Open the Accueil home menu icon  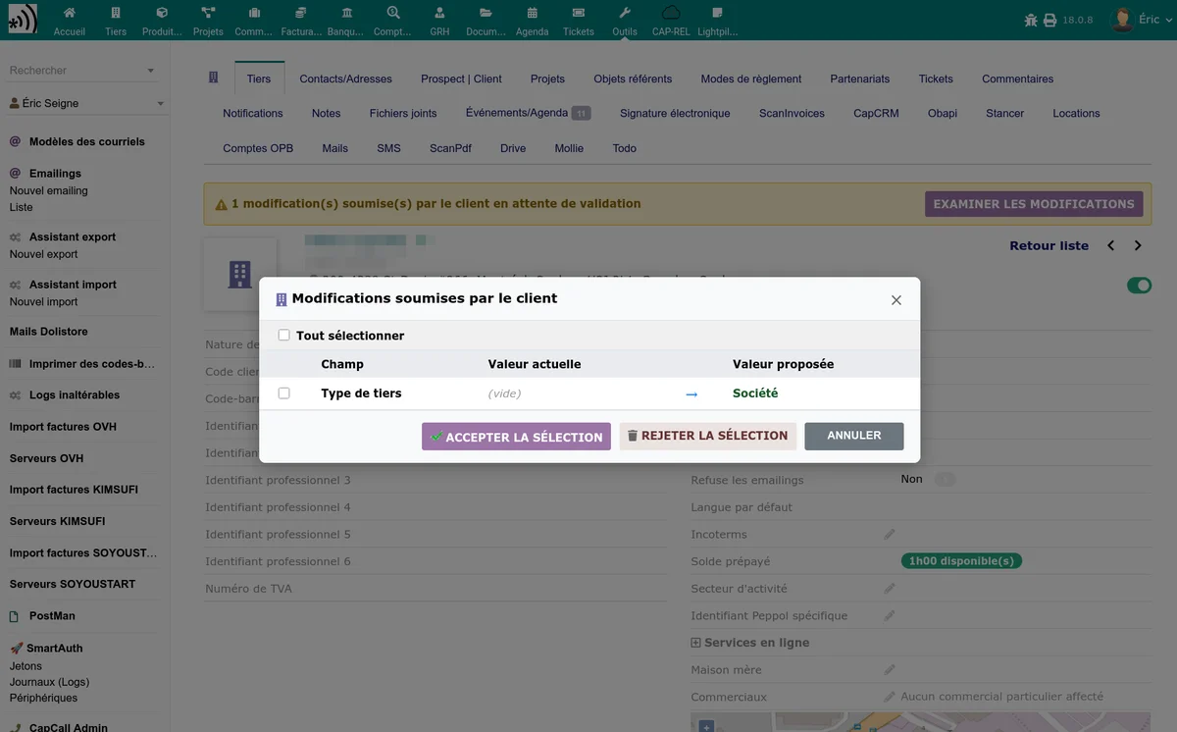click(x=70, y=13)
